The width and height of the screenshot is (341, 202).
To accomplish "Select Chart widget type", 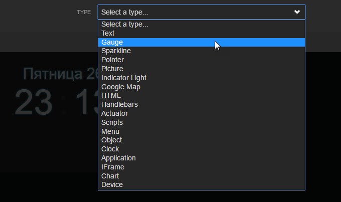I will pyautogui.click(x=110, y=176).
